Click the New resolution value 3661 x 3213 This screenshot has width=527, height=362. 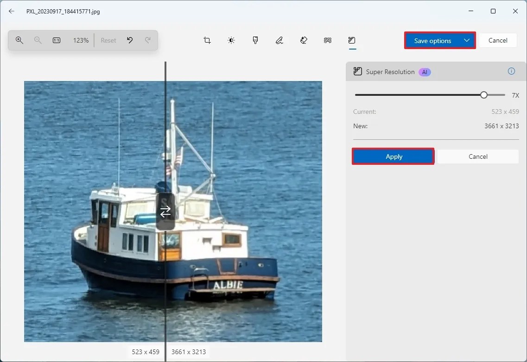502,126
